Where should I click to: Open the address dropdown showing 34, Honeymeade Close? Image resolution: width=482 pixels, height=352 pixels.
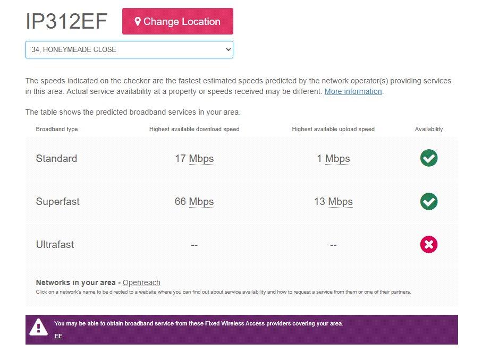129,49
